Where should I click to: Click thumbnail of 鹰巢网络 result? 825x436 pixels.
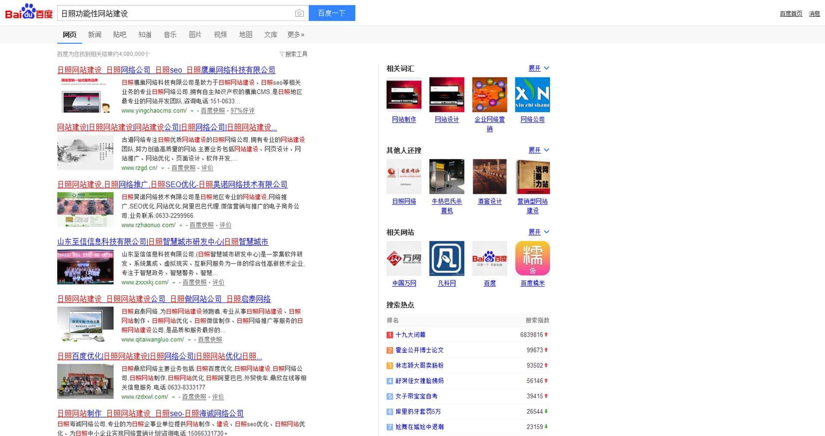[x=85, y=95]
